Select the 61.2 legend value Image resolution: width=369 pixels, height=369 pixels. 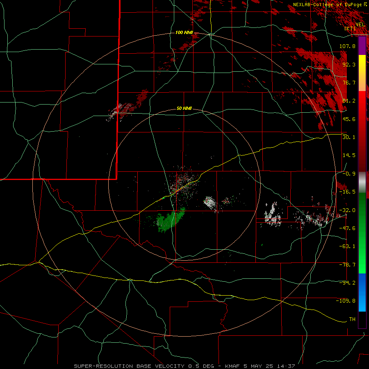(x=349, y=101)
